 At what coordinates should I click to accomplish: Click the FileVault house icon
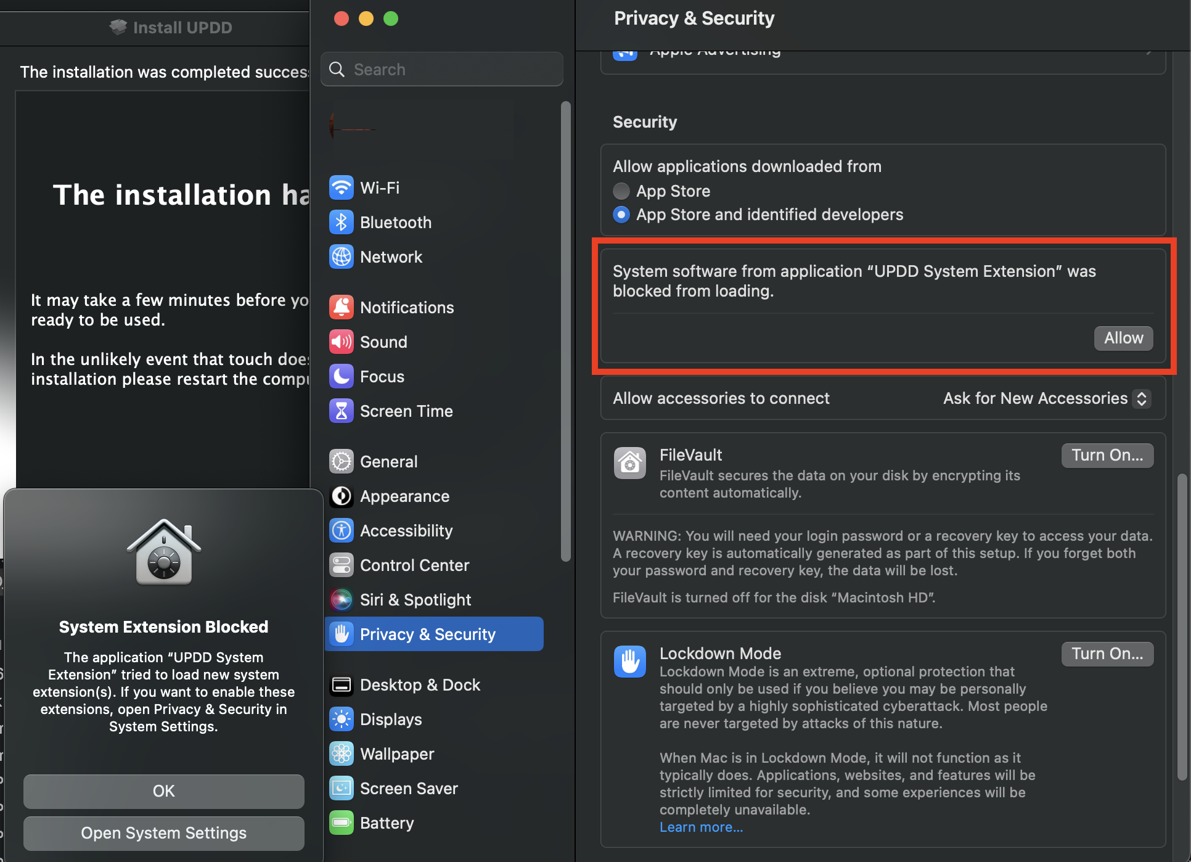[x=629, y=463]
